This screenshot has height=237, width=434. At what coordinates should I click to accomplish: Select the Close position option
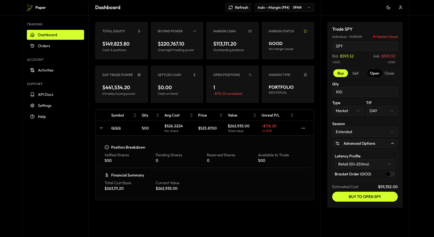389,73
